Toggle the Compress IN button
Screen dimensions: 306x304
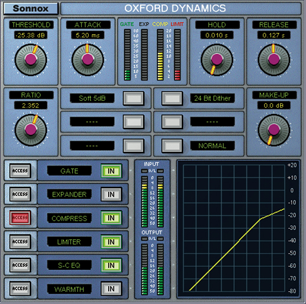[x=110, y=218]
